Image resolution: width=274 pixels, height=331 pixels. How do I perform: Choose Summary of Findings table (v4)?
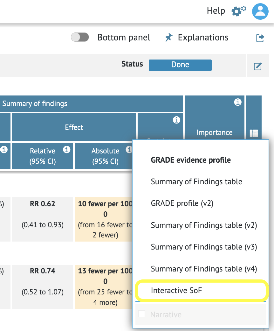click(204, 269)
